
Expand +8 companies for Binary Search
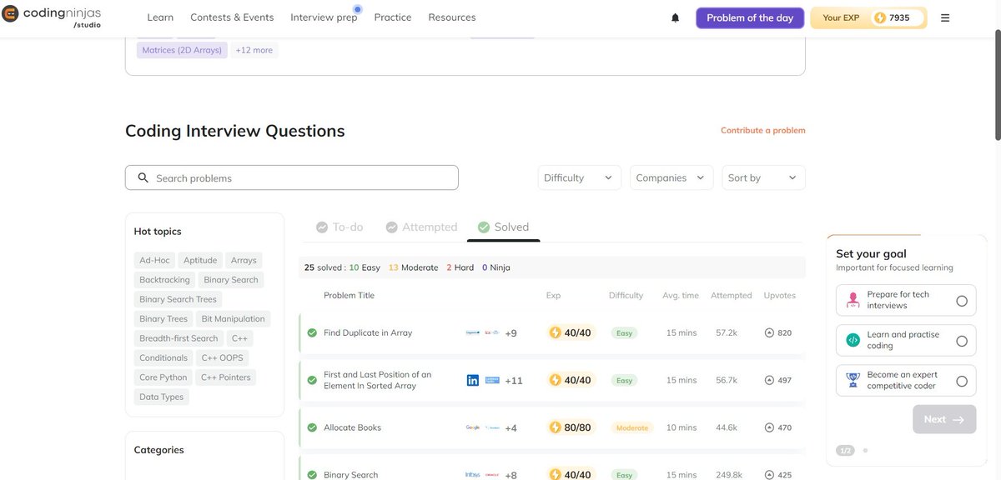511,475
